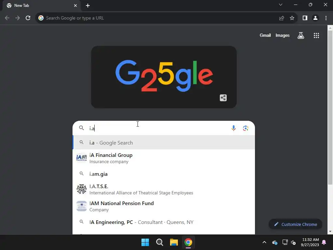Open the Chrome profile icon
The height and width of the screenshot is (250, 333).
tap(315, 18)
